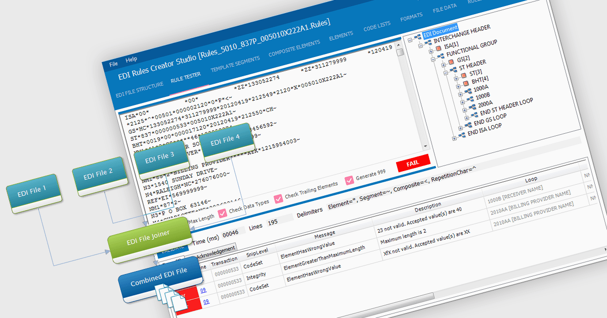Toggle the Check Trailing Elements checkbox
Image resolution: width=607 pixels, height=318 pixels.
[278, 198]
